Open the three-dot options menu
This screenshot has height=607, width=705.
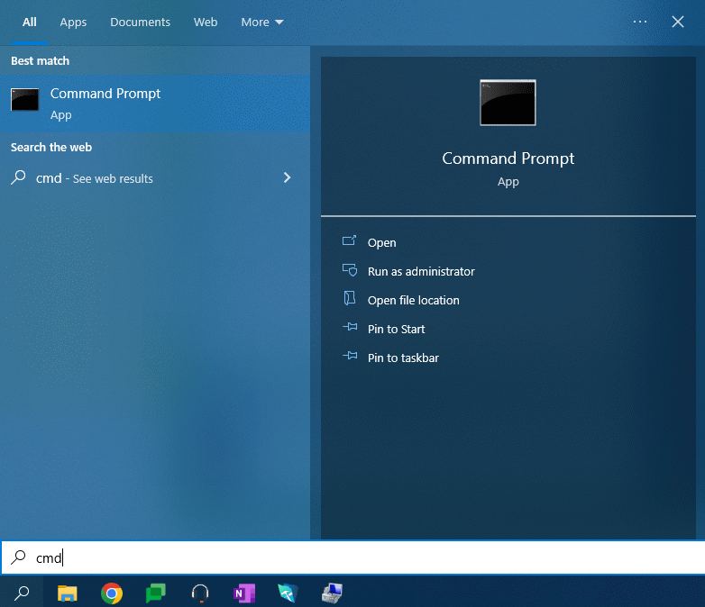[640, 22]
